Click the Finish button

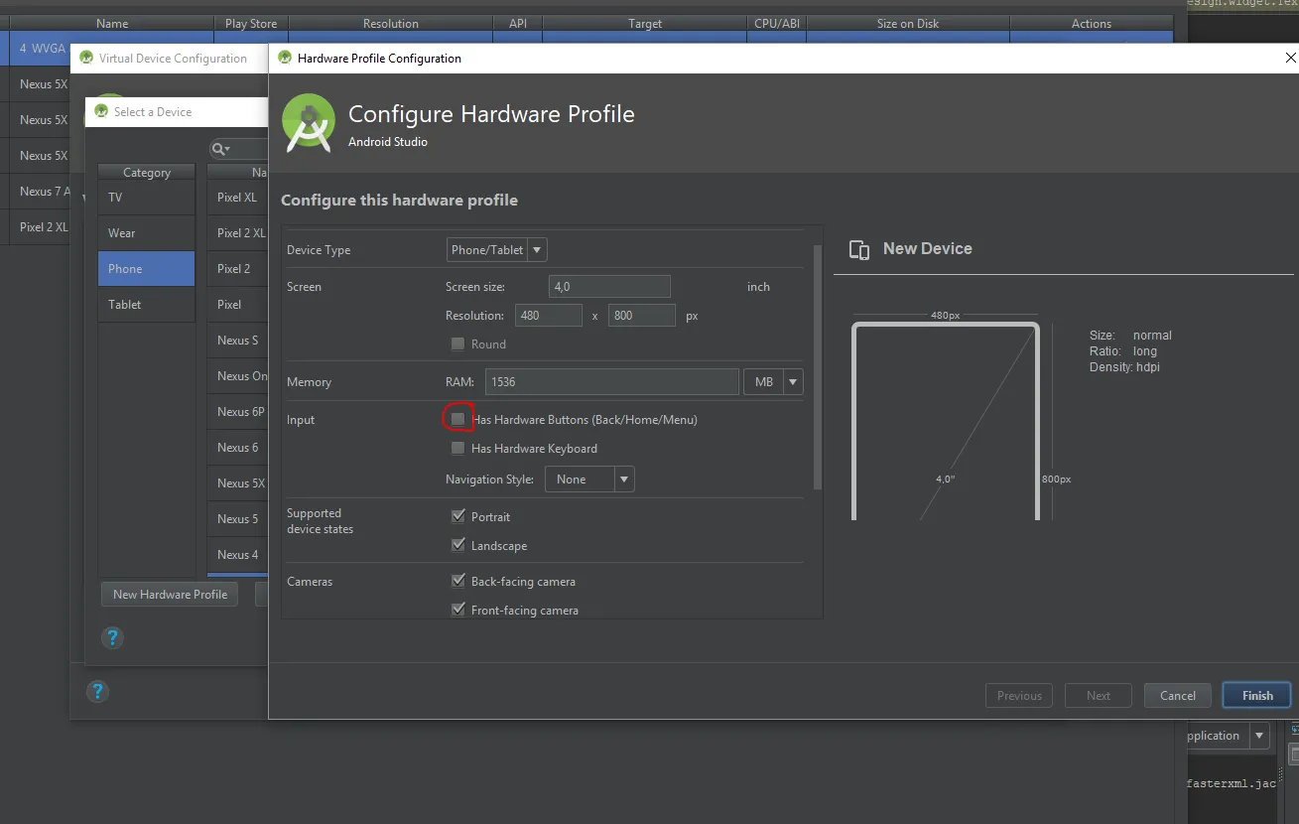tap(1257, 695)
